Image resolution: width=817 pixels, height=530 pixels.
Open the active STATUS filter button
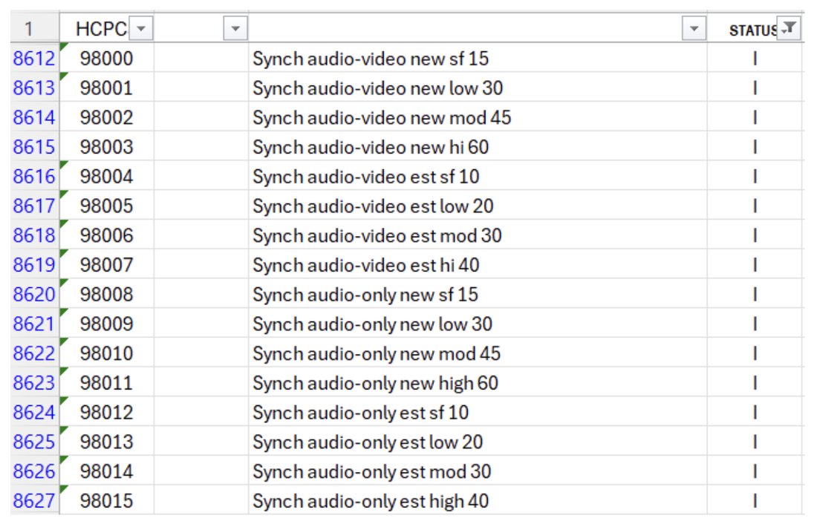(x=789, y=28)
